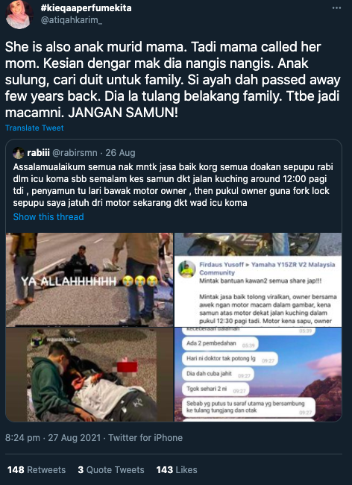View the chat screenshot about pembedahan

click(258, 375)
